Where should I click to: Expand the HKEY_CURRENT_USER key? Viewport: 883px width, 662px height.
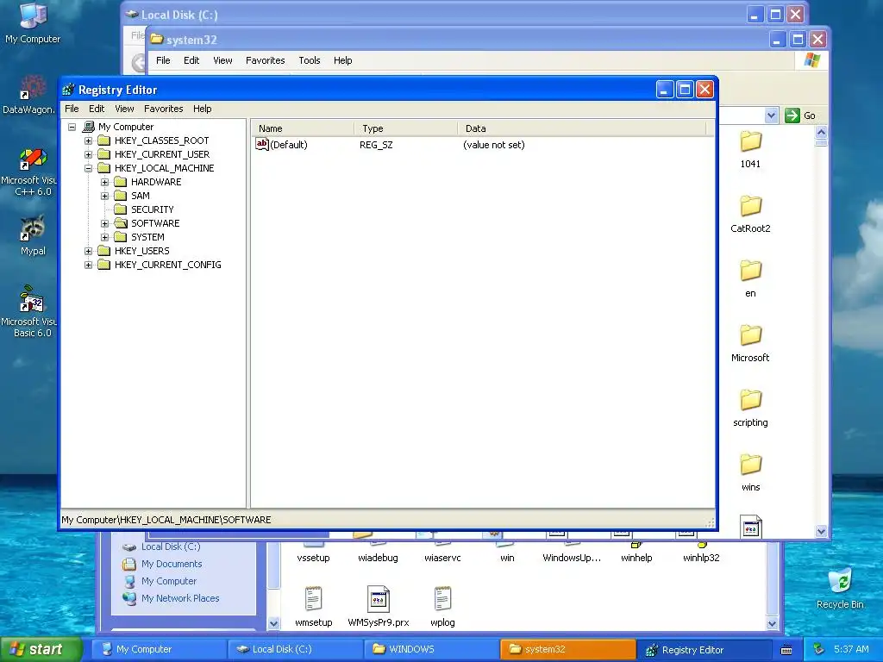[x=89, y=155]
